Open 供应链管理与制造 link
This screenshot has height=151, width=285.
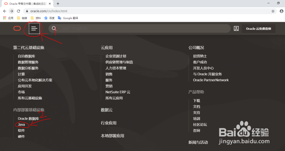click(119, 62)
